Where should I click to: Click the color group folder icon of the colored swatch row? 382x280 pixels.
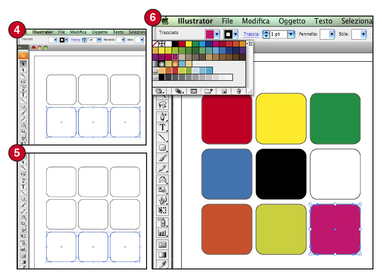pyautogui.click(x=156, y=70)
